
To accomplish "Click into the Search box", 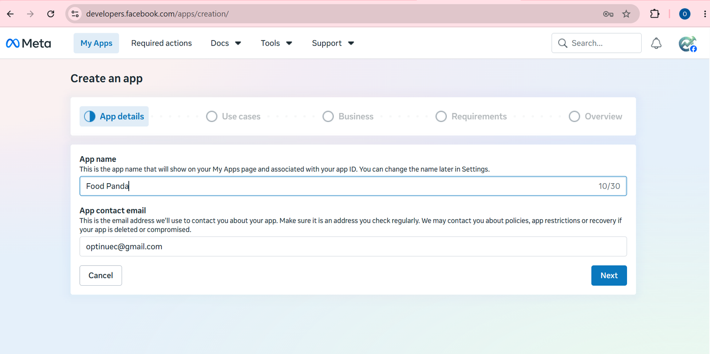I will pyautogui.click(x=596, y=43).
